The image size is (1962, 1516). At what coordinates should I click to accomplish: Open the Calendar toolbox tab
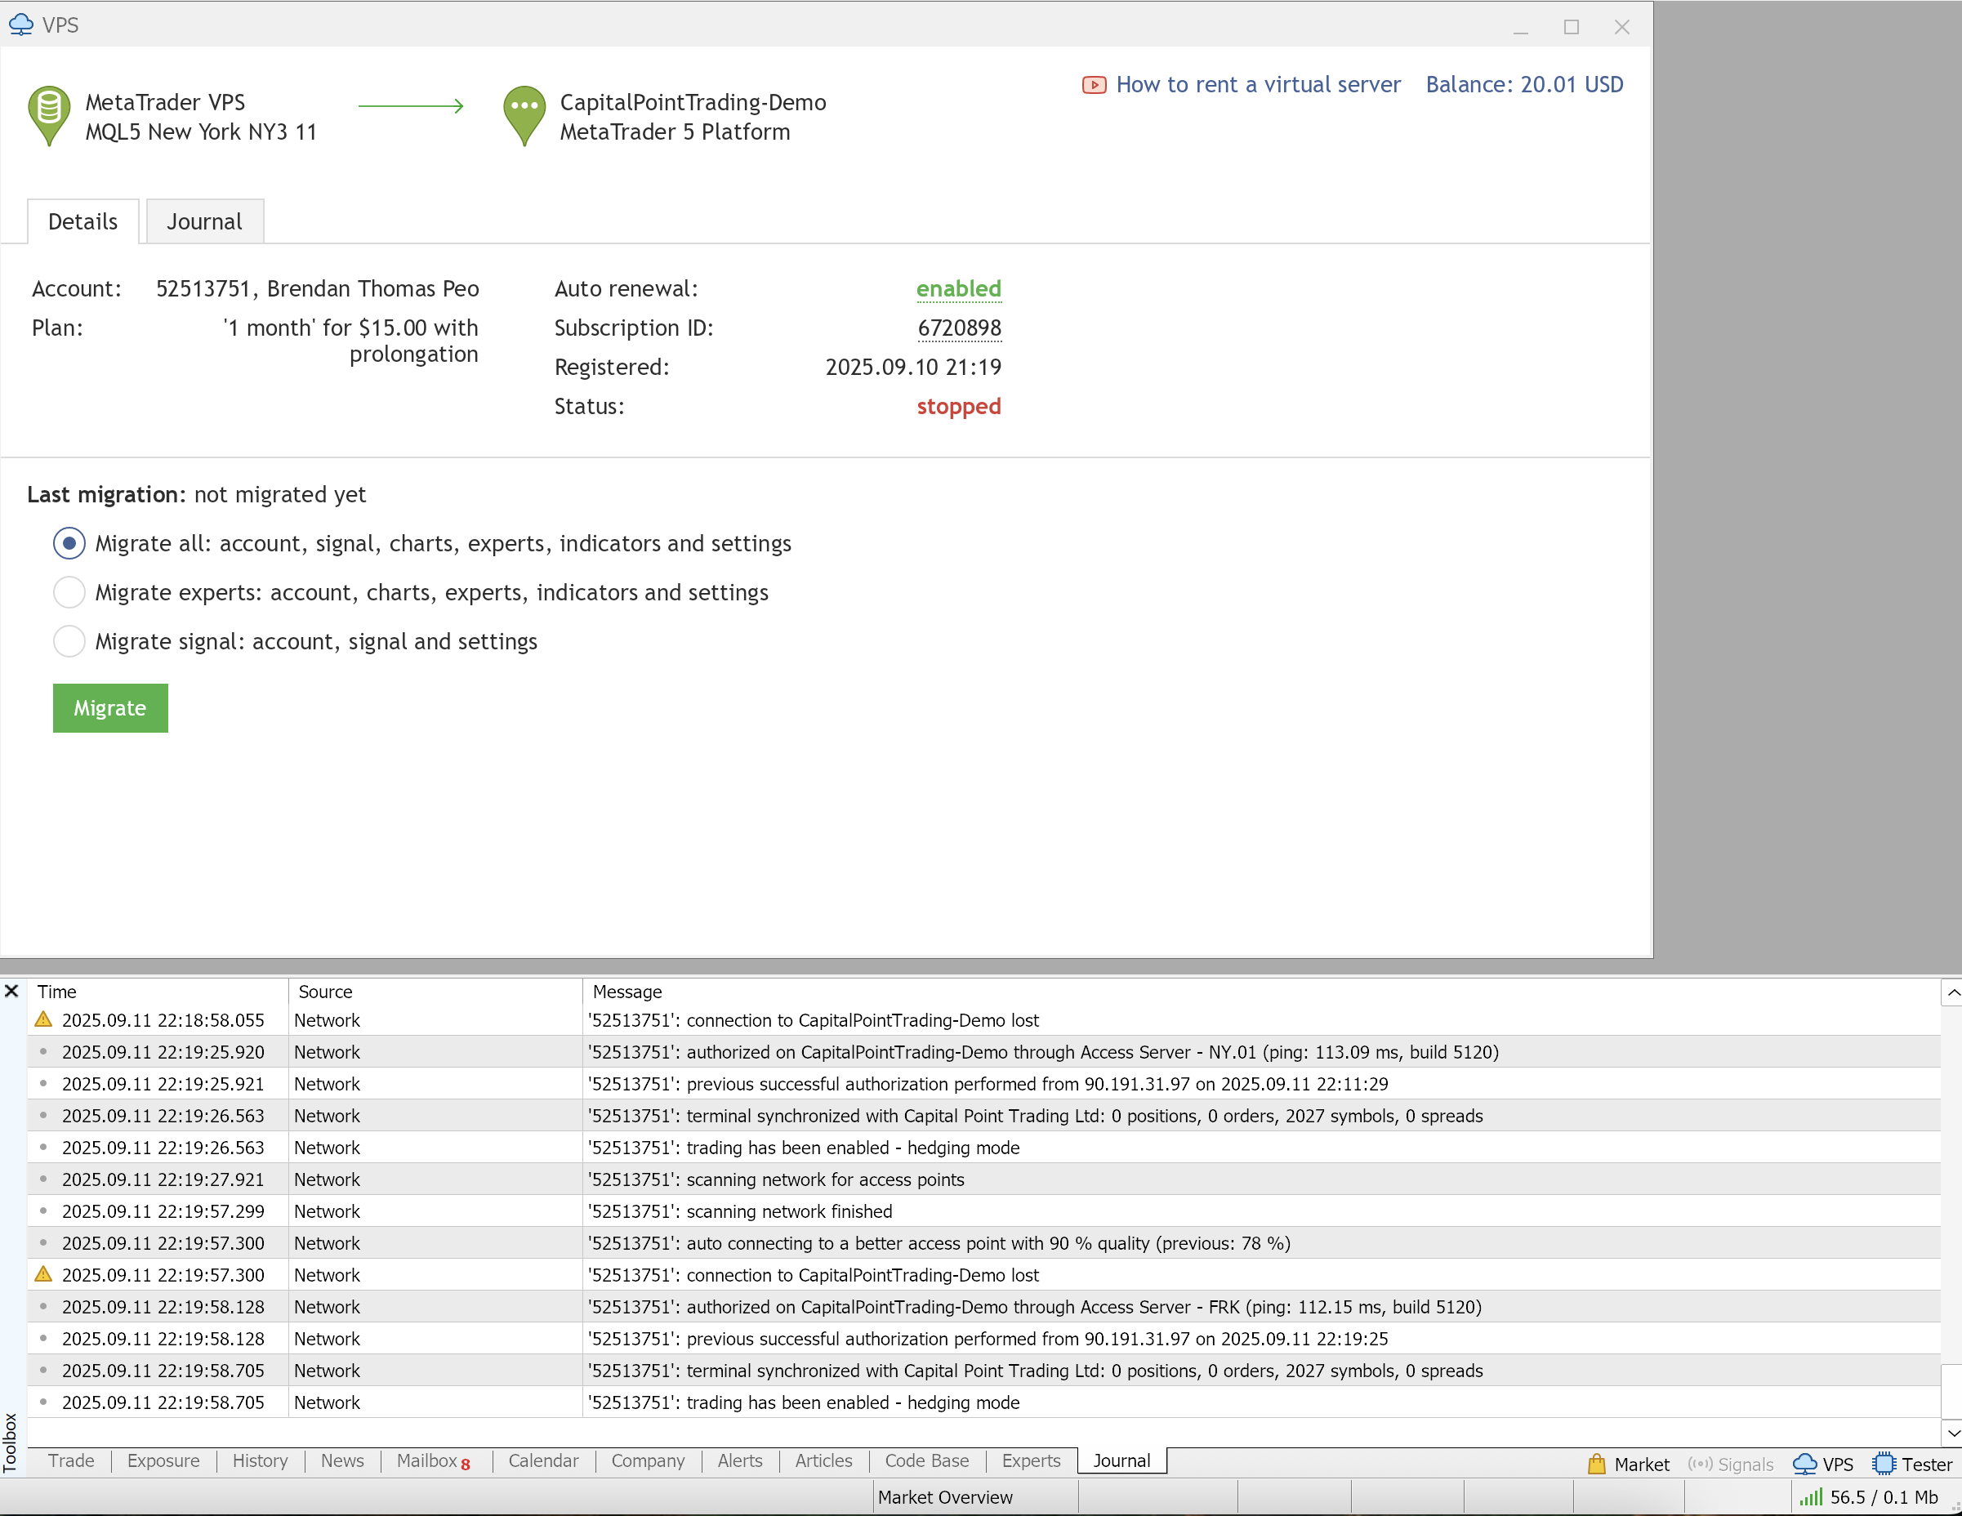(x=543, y=1461)
